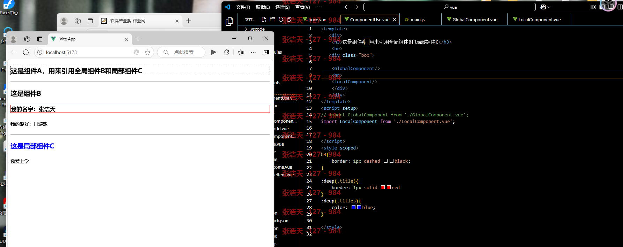Open tab actions icon in the 软件产业系 window
623x247 pixels.
coord(90,21)
